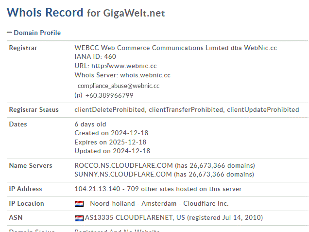Screen dimensions: 309x232
Task: Click the Domain Profile heading link
Action: pyautogui.click(x=37, y=33)
